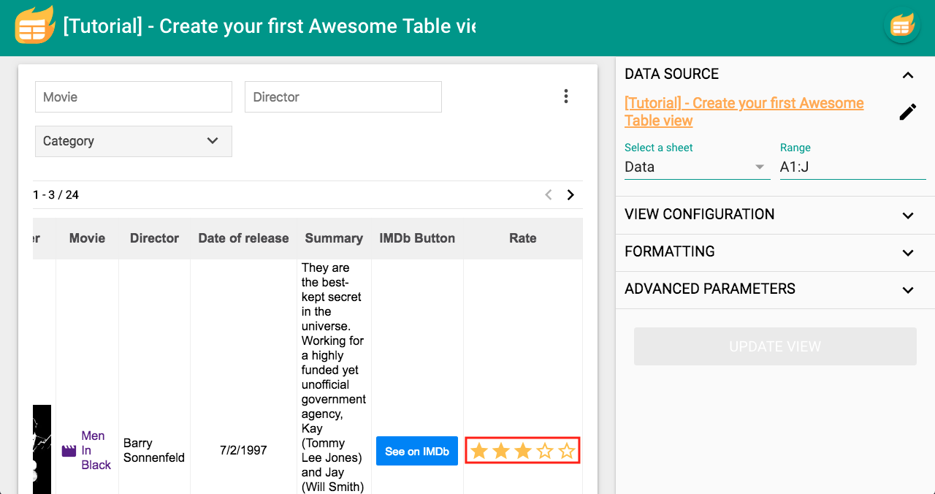The height and width of the screenshot is (494, 935).
Task: Click the first filled rating star
Action: [479, 451]
